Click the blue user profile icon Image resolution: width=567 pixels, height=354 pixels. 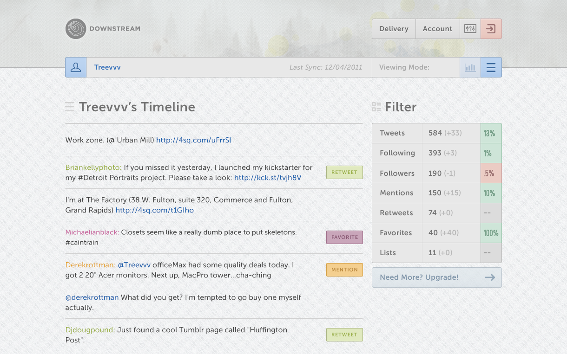pyautogui.click(x=76, y=67)
